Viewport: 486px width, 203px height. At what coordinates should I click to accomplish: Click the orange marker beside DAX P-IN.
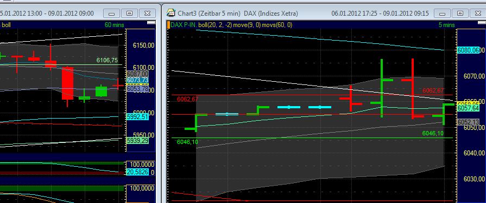168,25
